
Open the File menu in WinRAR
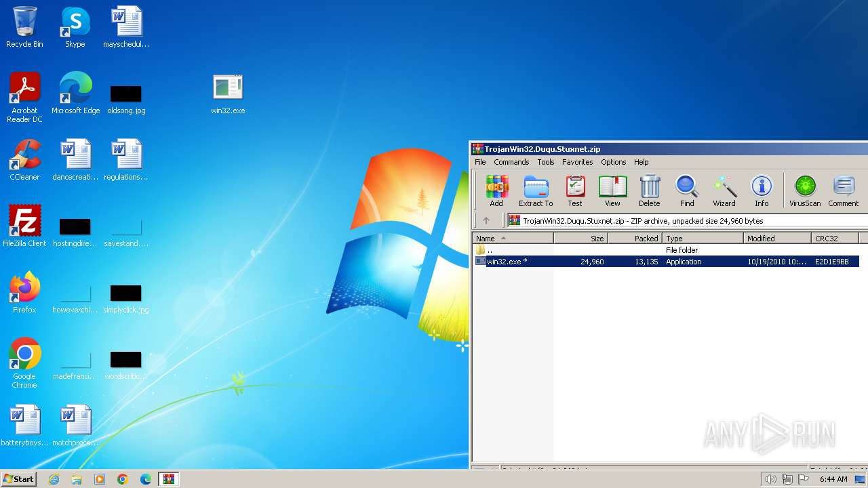coord(480,162)
